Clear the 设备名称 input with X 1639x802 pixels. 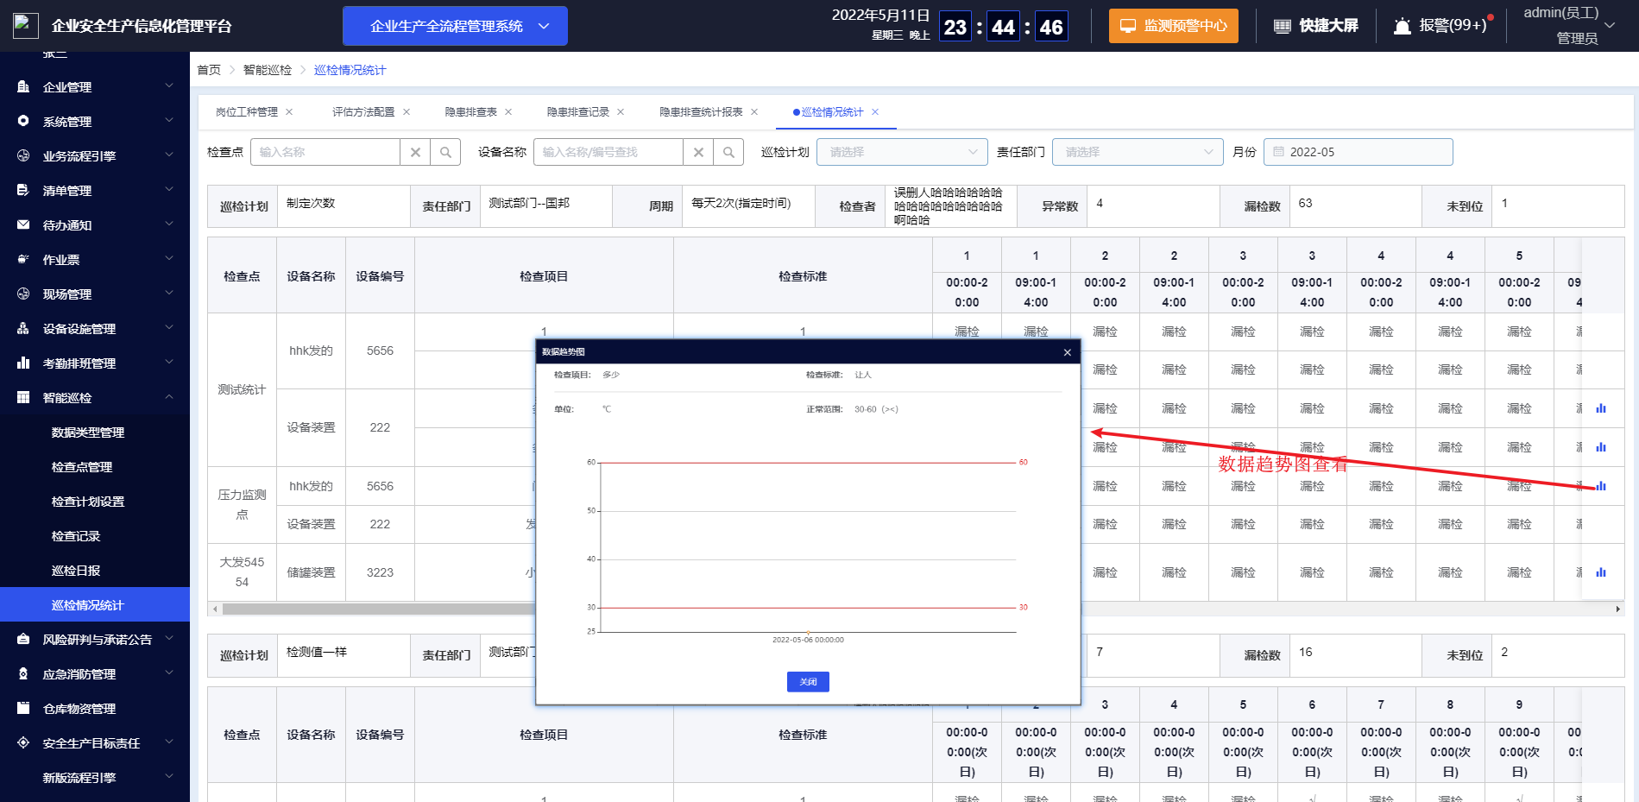click(698, 152)
